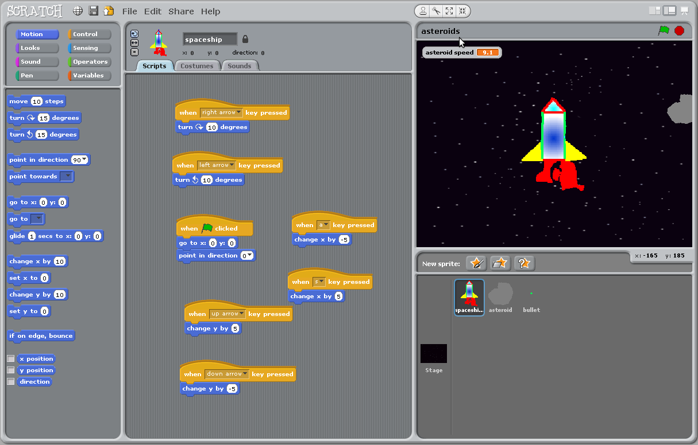The width and height of the screenshot is (698, 445).
Task: Paint a new sprite
Action: tap(476, 263)
